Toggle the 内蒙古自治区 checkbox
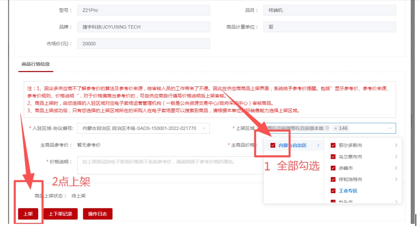This screenshot has height=226, width=419. pyautogui.click(x=273, y=145)
